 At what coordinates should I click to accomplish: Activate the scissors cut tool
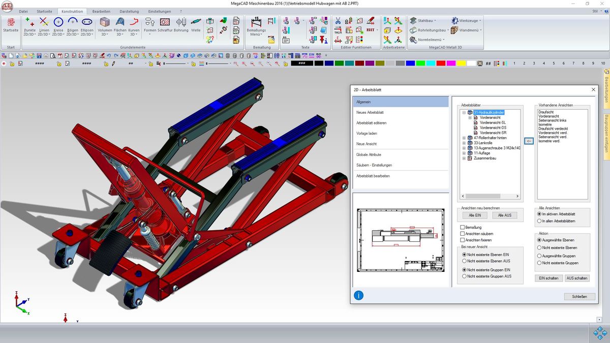click(338, 21)
